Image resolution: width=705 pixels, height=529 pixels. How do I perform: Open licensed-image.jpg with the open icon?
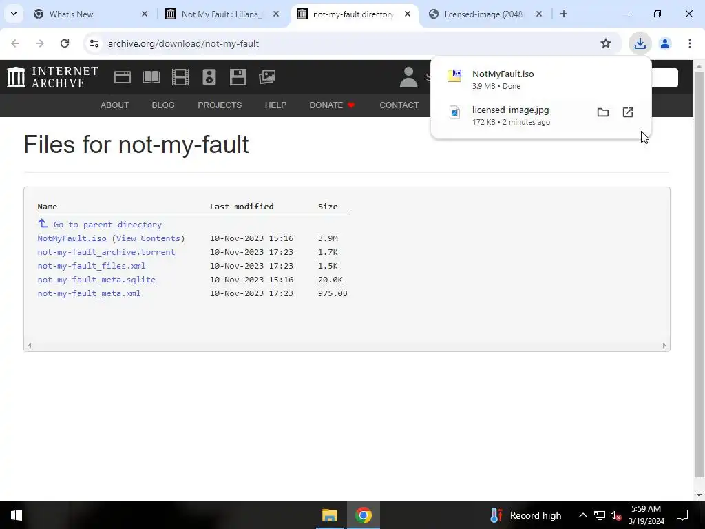coord(628,112)
